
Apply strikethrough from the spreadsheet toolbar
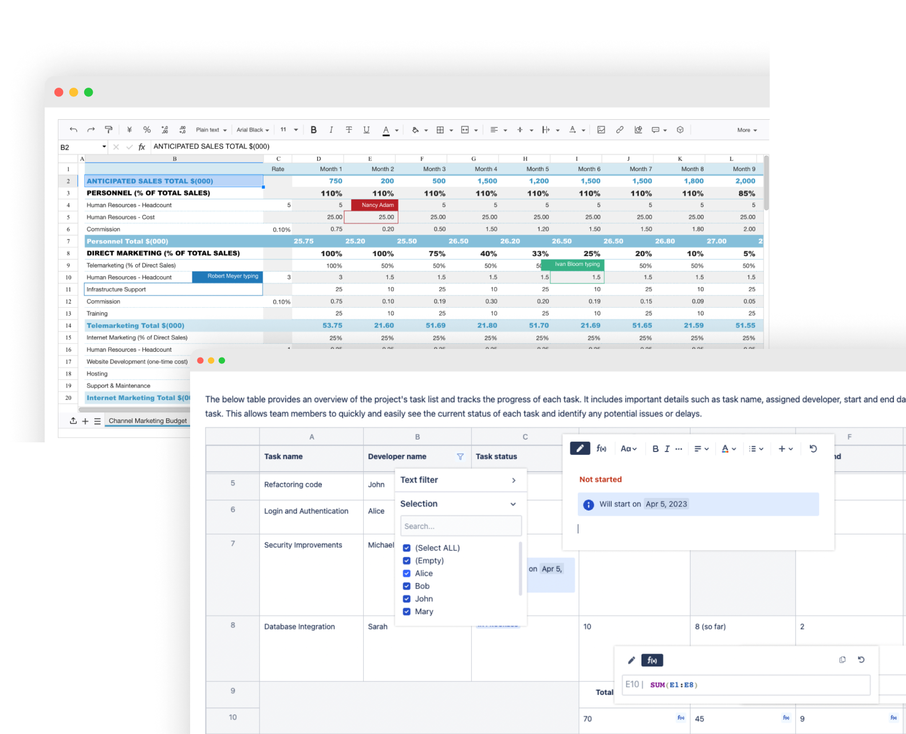tap(349, 130)
